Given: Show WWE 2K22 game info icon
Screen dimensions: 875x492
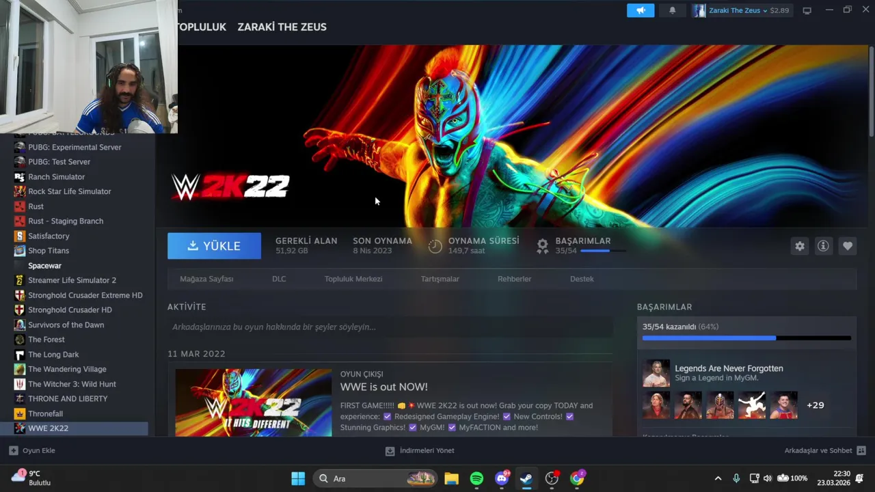Looking at the screenshot, I should (x=823, y=246).
